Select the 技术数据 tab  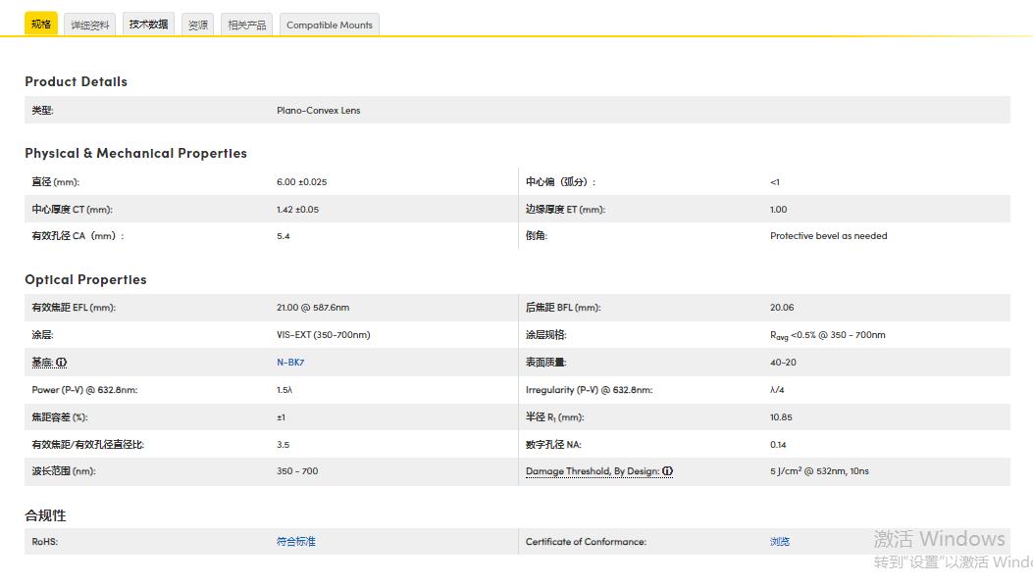pyautogui.click(x=148, y=24)
